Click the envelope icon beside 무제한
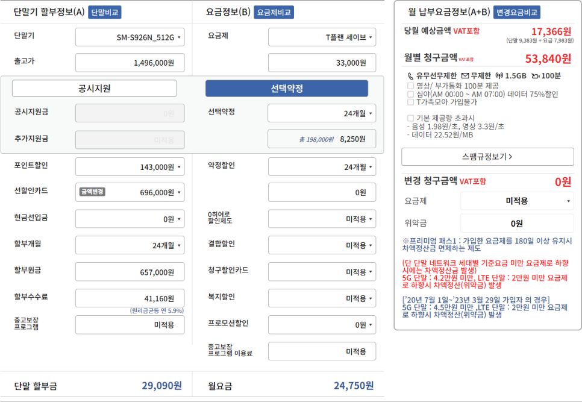582x402 pixels. pyautogui.click(x=465, y=76)
